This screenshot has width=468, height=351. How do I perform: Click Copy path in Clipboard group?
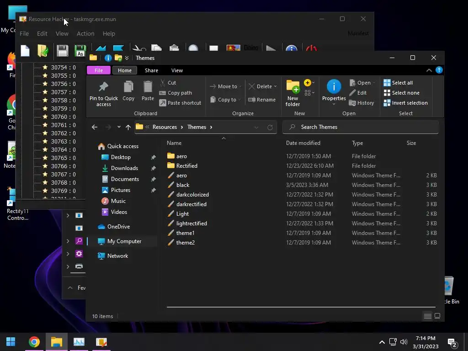tap(175, 93)
